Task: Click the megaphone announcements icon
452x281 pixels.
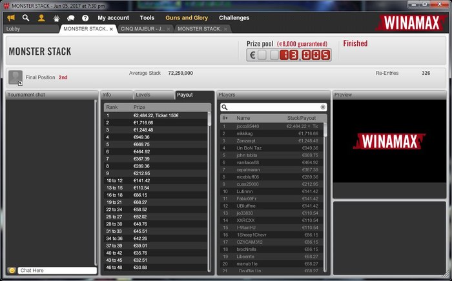Action: 11,18
